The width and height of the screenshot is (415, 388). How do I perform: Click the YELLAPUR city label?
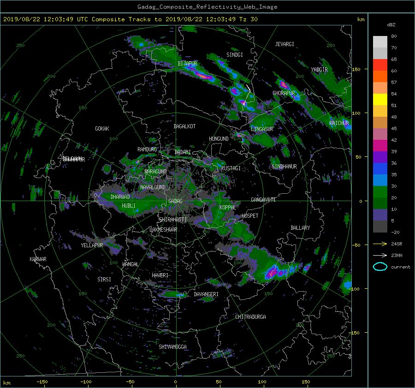coord(92,245)
